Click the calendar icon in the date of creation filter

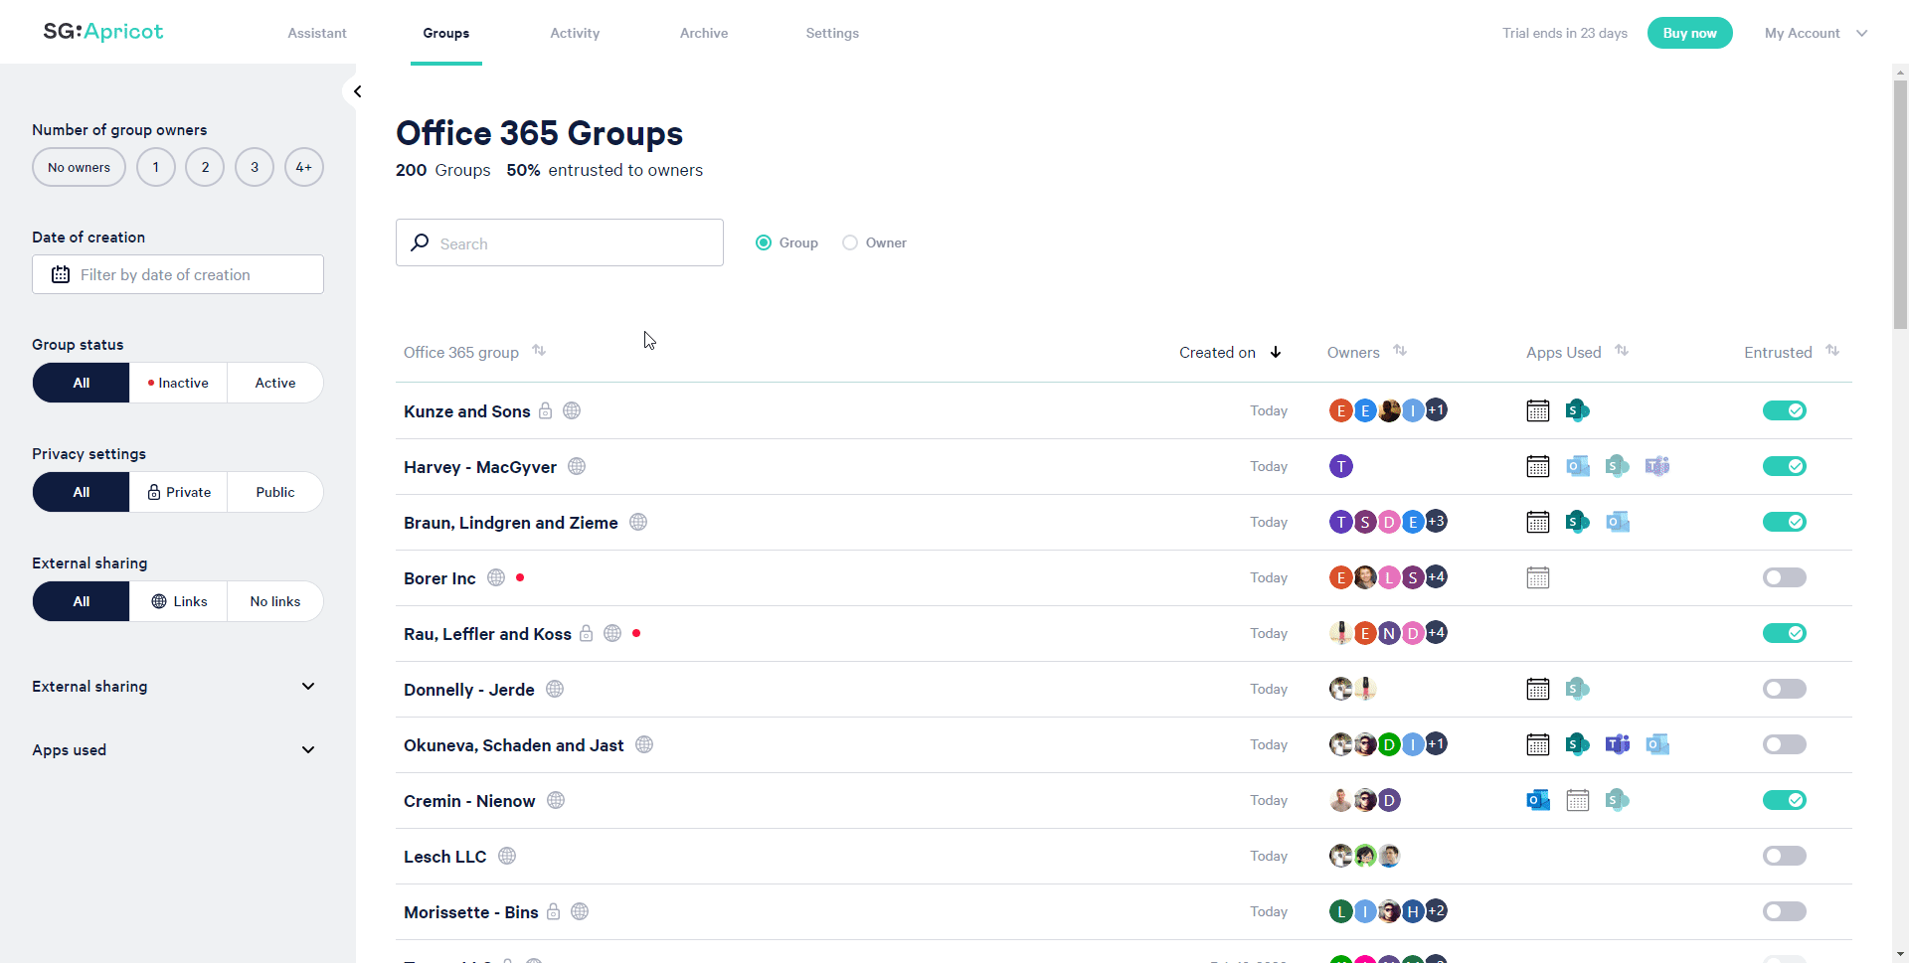pos(61,274)
